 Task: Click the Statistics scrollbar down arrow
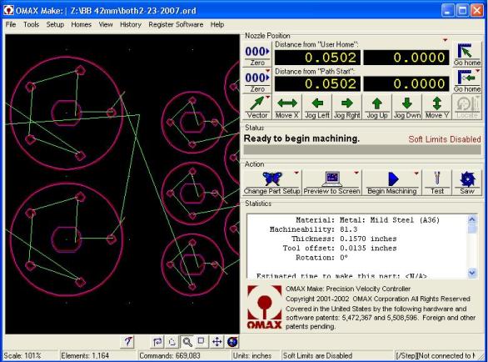click(472, 273)
